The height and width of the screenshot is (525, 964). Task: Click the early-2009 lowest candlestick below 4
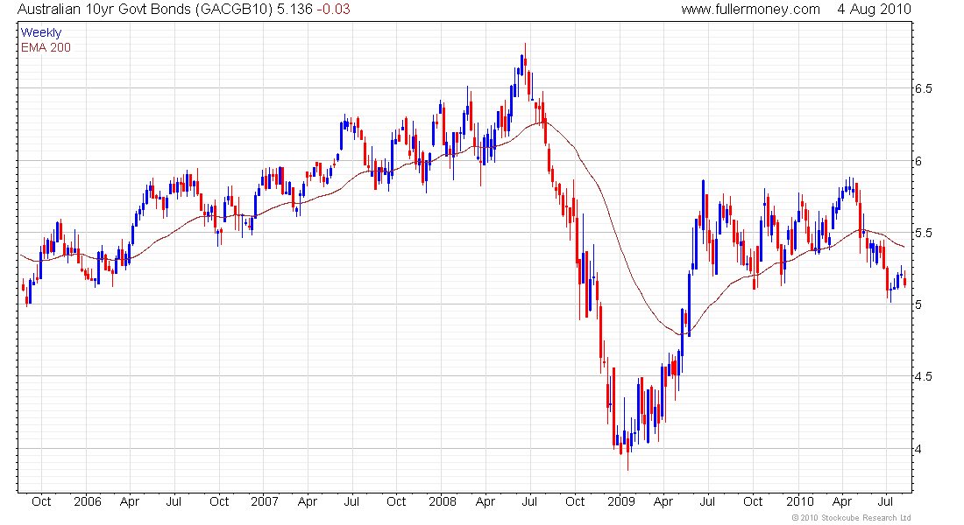[627, 450]
